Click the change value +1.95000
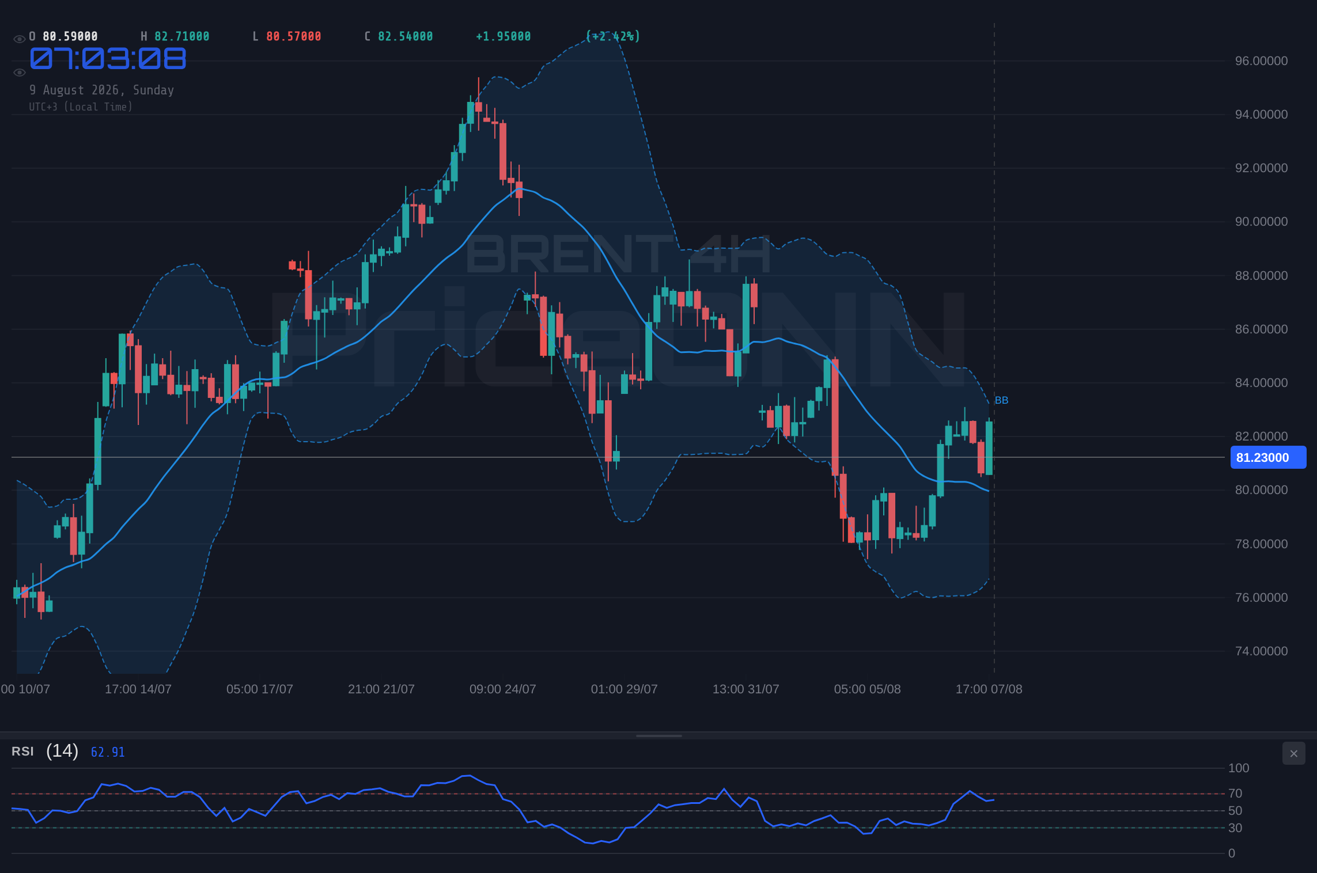1317x873 pixels. click(504, 36)
